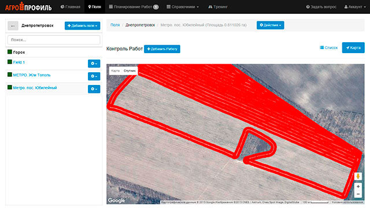
Task: Switch map to Карта layer
Action: tap(116, 70)
